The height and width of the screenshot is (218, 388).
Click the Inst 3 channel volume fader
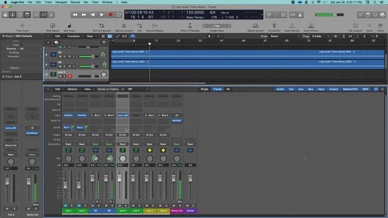point(119,179)
